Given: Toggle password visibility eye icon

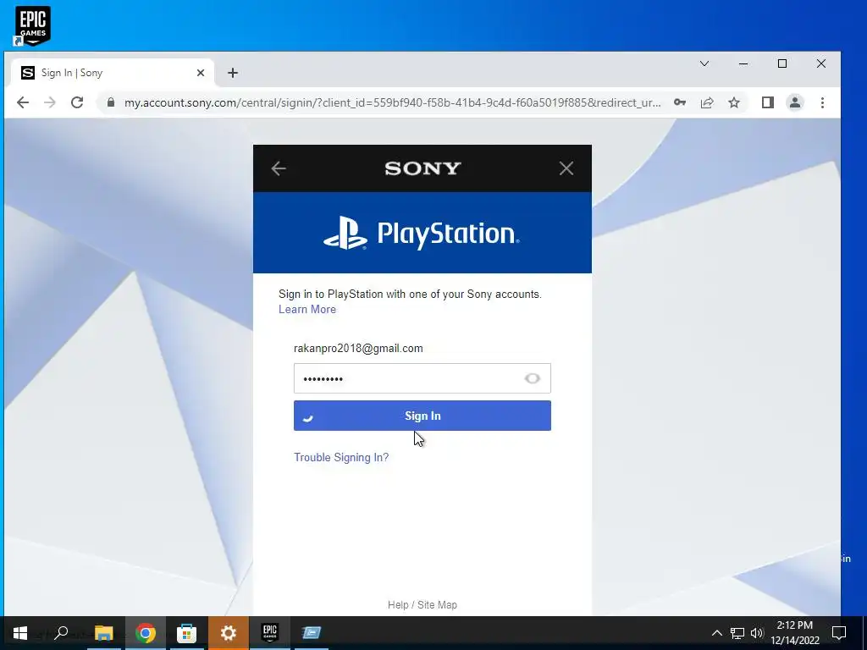Looking at the screenshot, I should coord(532,378).
